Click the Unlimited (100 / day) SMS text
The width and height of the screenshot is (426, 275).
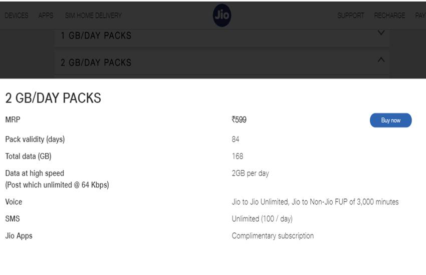262,219
